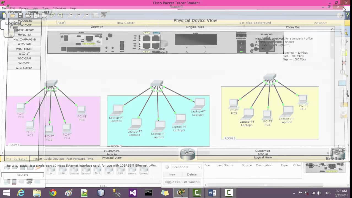This screenshot has height=198, width=352.
Task: Open Google Chrome from the taskbar
Action: [53, 193]
